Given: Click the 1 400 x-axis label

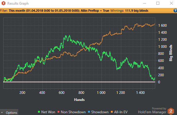Looking at the screenshot, I should (x=140, y=93).
